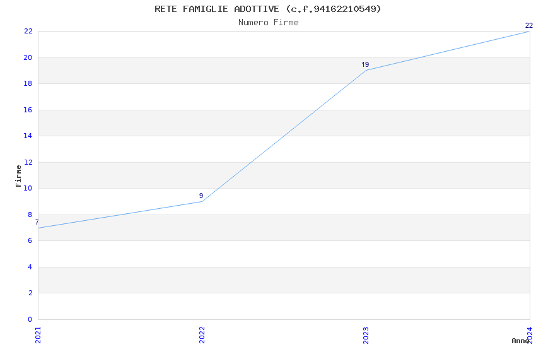Click the data point label 9
The width and height of the screenshot is (536, 347).
click(201, 196)
